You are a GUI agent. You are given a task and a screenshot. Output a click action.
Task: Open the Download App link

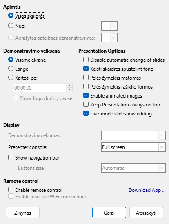point(147,190)
